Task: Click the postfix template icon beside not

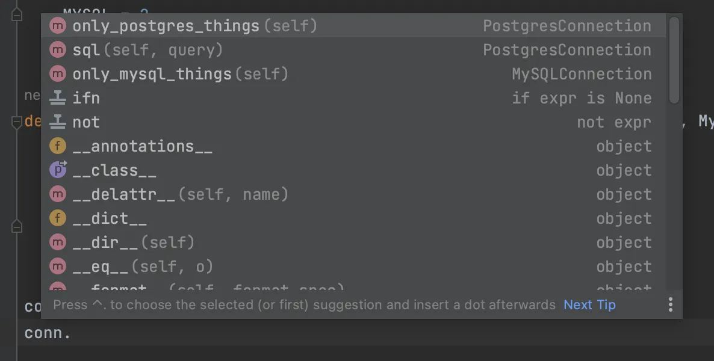Action: [57, 122]
